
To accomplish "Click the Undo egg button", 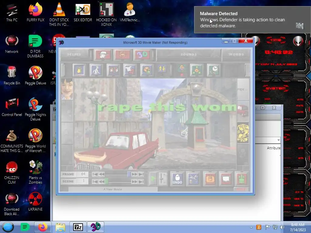I will click(x=177, y=178).
